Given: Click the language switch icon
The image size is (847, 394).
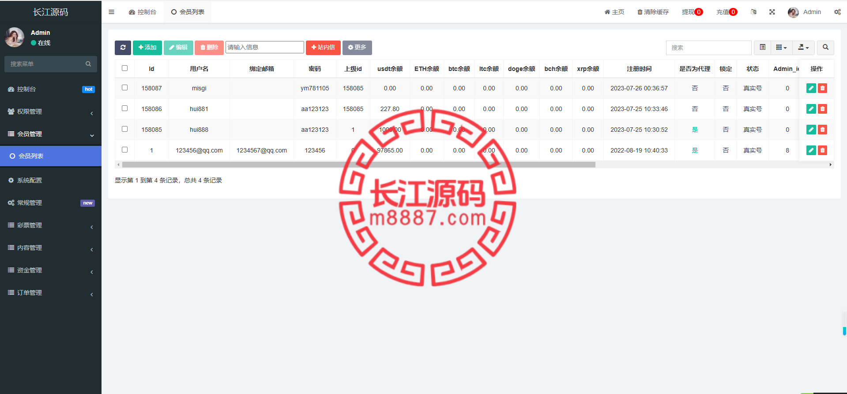Looking at the screenshot, I should (754, 12).
